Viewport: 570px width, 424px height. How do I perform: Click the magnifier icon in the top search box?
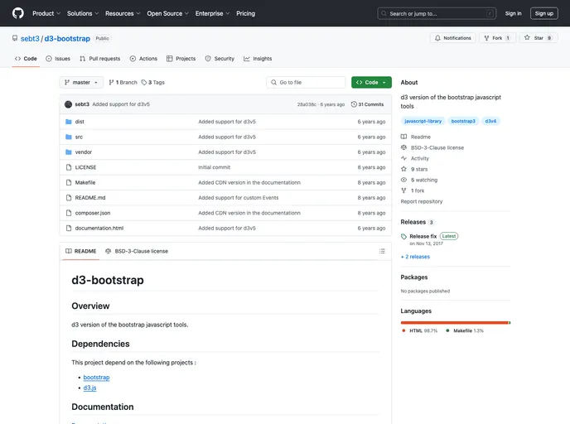pos(384,13)
